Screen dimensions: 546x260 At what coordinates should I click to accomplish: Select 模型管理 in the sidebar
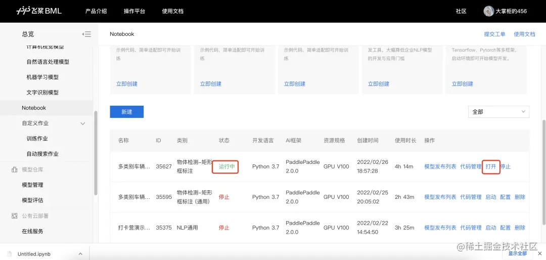[x=32, y=185]
